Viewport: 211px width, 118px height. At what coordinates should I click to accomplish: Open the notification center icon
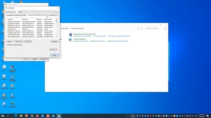coord(207,116)
